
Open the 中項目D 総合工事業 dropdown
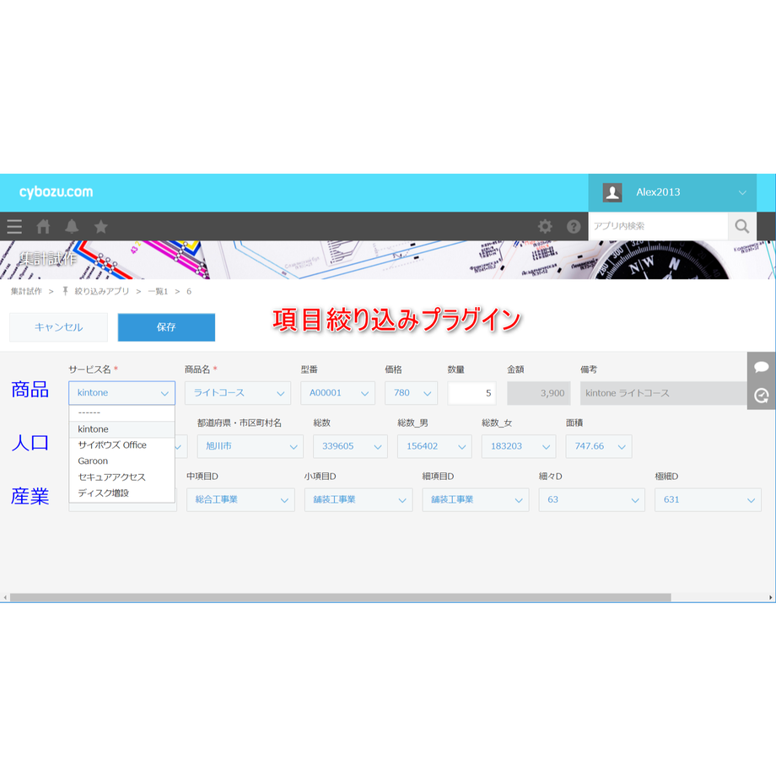click(x=240, y=500)
